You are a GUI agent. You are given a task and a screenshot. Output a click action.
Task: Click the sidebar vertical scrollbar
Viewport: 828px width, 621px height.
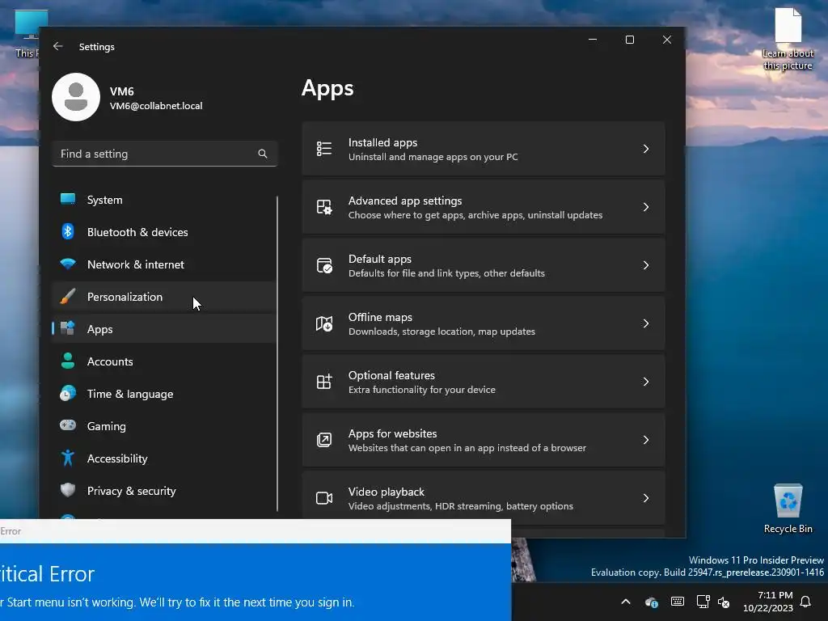[x=277, y=353]
